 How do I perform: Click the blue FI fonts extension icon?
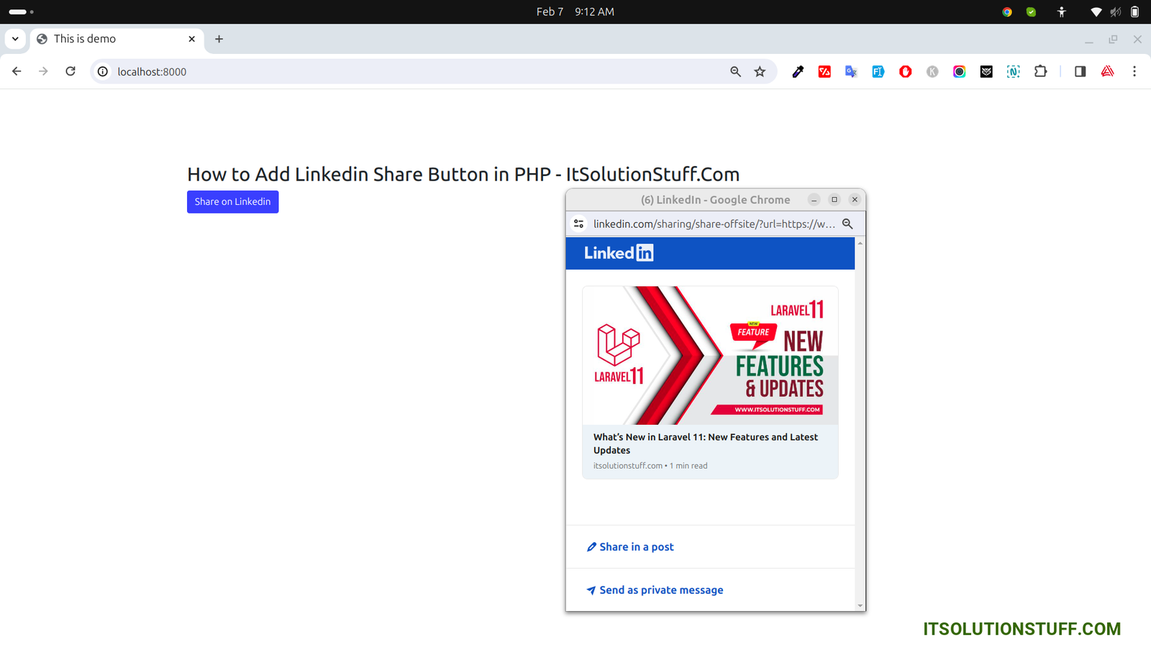[878, 71]
